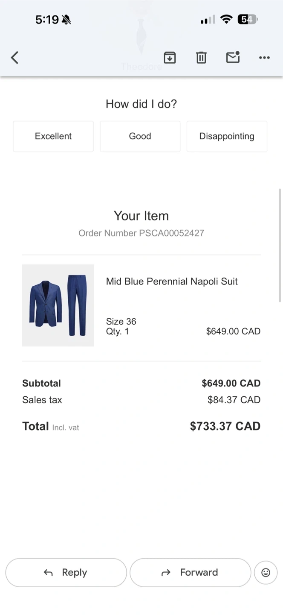Rate the service as Excellent
The height and width of the screenshot is (615, 283).
point(53,136)
